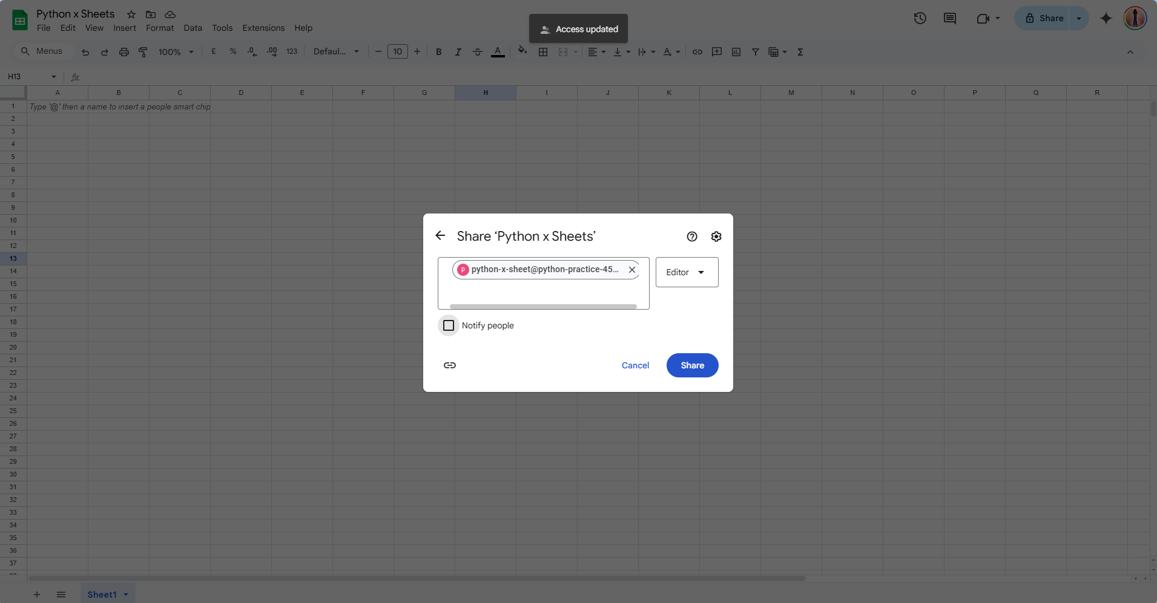Click top-right Share button
The height and width of the screenshot is (603, 1157).
tap(1044, 18)
